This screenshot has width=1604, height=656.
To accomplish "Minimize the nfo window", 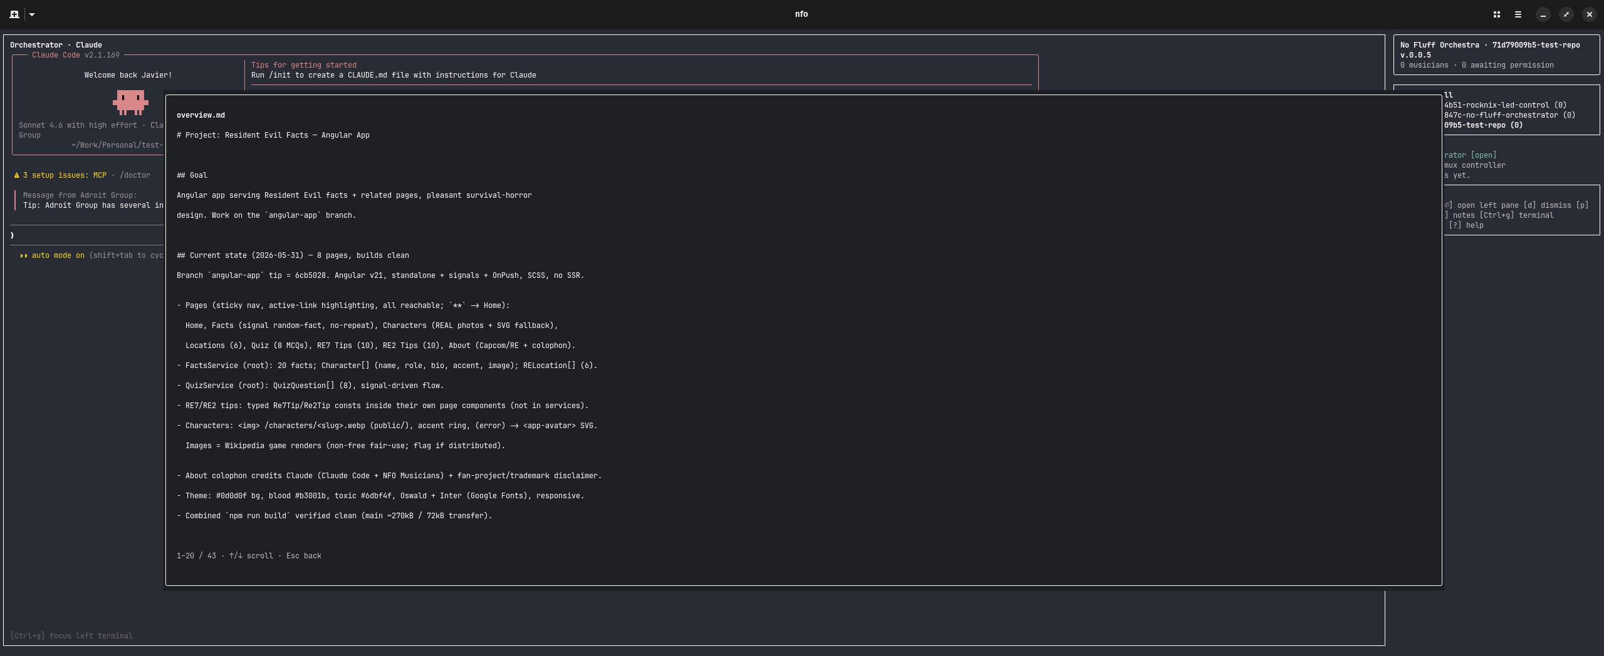I will coord(1543,14).
